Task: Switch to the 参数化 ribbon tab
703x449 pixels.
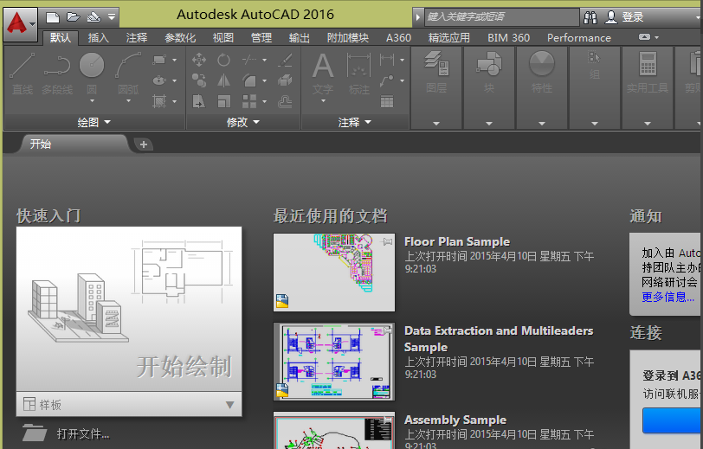Action: point(180,38)
